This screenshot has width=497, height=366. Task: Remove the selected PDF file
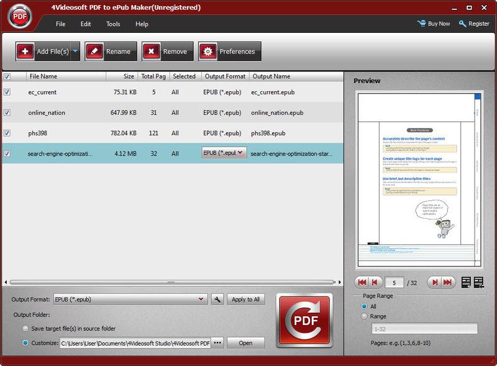coord(171,51)
